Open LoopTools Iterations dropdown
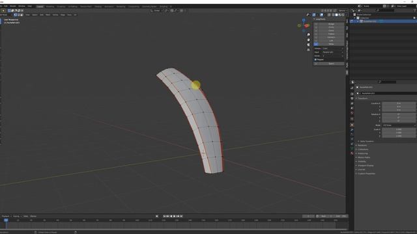This screenshot has width=417, height=234. 333,56
